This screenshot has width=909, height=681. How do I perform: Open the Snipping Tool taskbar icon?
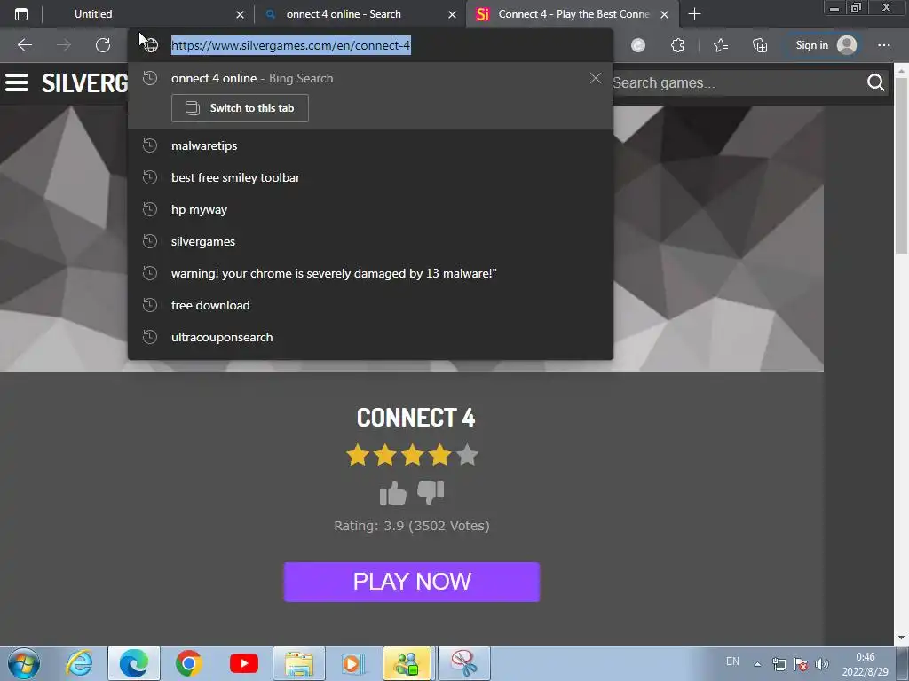[463, 663]
